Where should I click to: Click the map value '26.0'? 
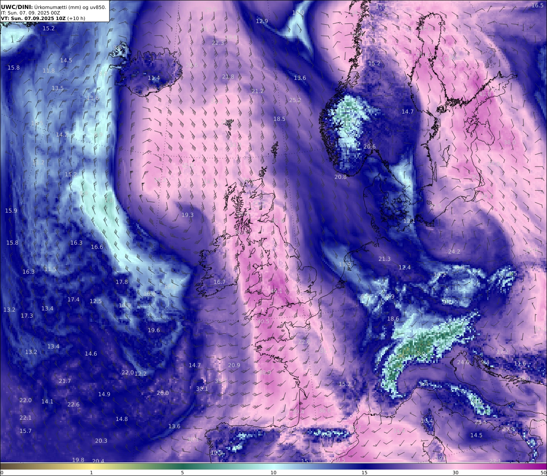click(163, 393)
